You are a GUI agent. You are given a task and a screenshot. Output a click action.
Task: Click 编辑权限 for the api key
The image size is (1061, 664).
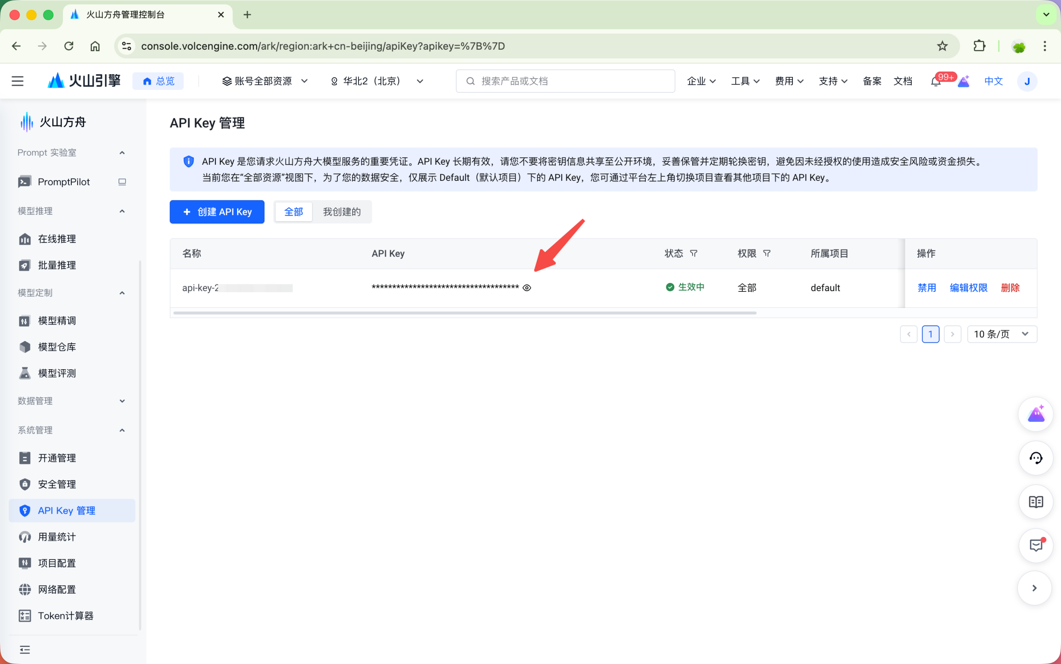click(x=968, y=288)
